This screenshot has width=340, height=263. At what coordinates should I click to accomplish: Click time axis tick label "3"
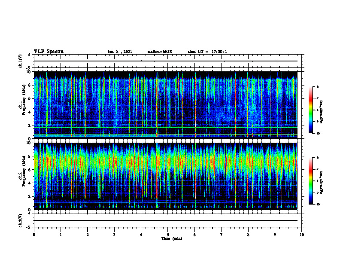coord(114,235)
